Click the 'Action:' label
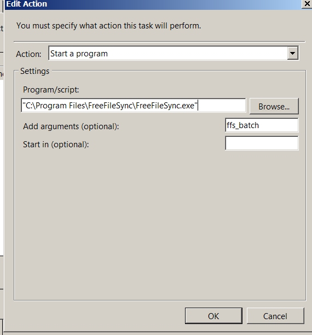 click(28, 54)
